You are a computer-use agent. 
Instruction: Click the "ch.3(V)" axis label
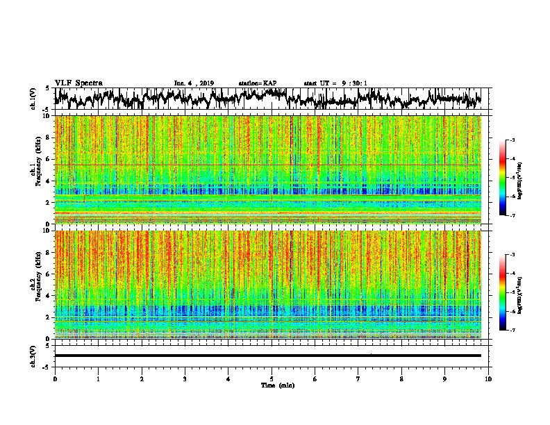pos(33,356)
